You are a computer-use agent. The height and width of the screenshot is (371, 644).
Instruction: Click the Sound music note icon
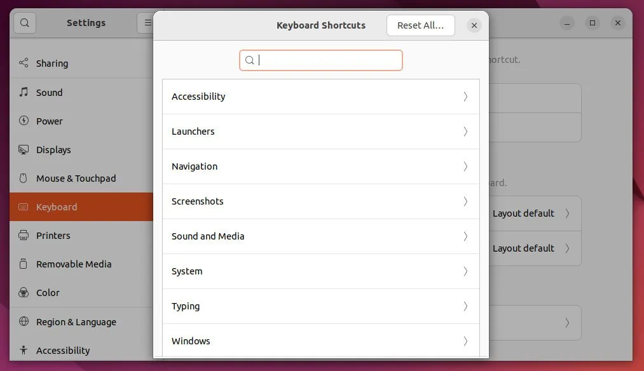click(24, 92)
